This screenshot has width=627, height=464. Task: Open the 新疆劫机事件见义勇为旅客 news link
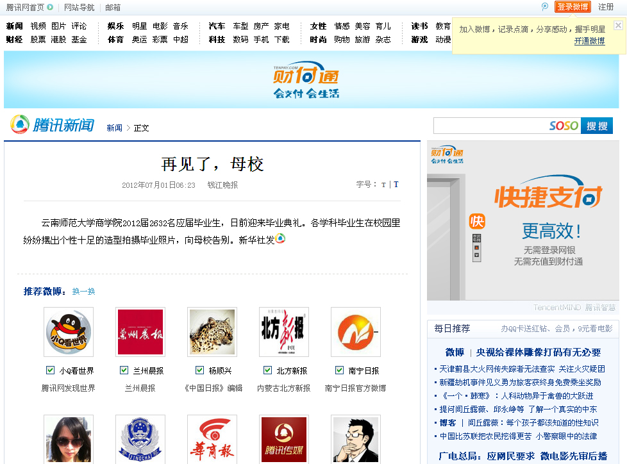pyautogui.click(x=520, y=383)
